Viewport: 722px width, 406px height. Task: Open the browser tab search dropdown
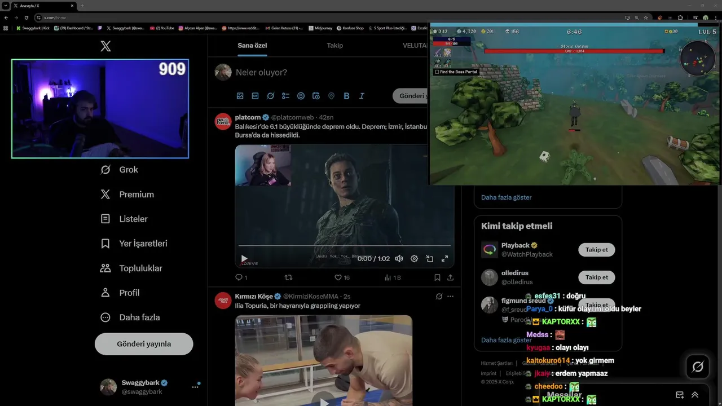(5, 6)
